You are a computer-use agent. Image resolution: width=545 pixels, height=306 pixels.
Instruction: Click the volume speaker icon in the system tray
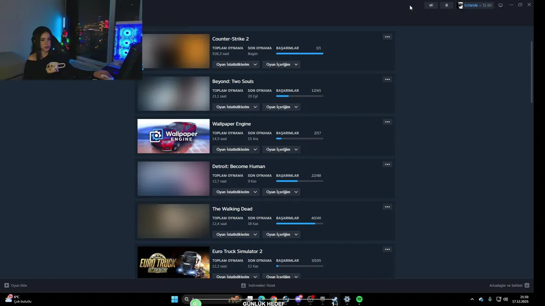click(505, 299)
